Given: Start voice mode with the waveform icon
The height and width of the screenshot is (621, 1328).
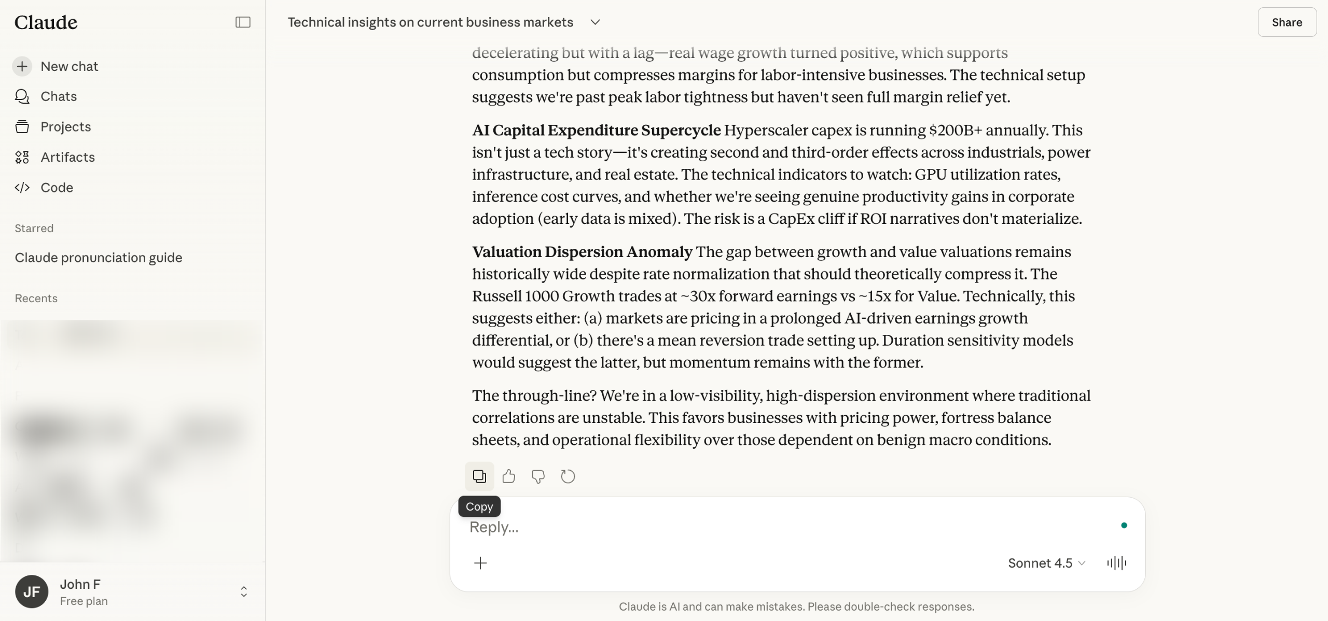Looking at the screenshot, I should tap(1116, 563).
